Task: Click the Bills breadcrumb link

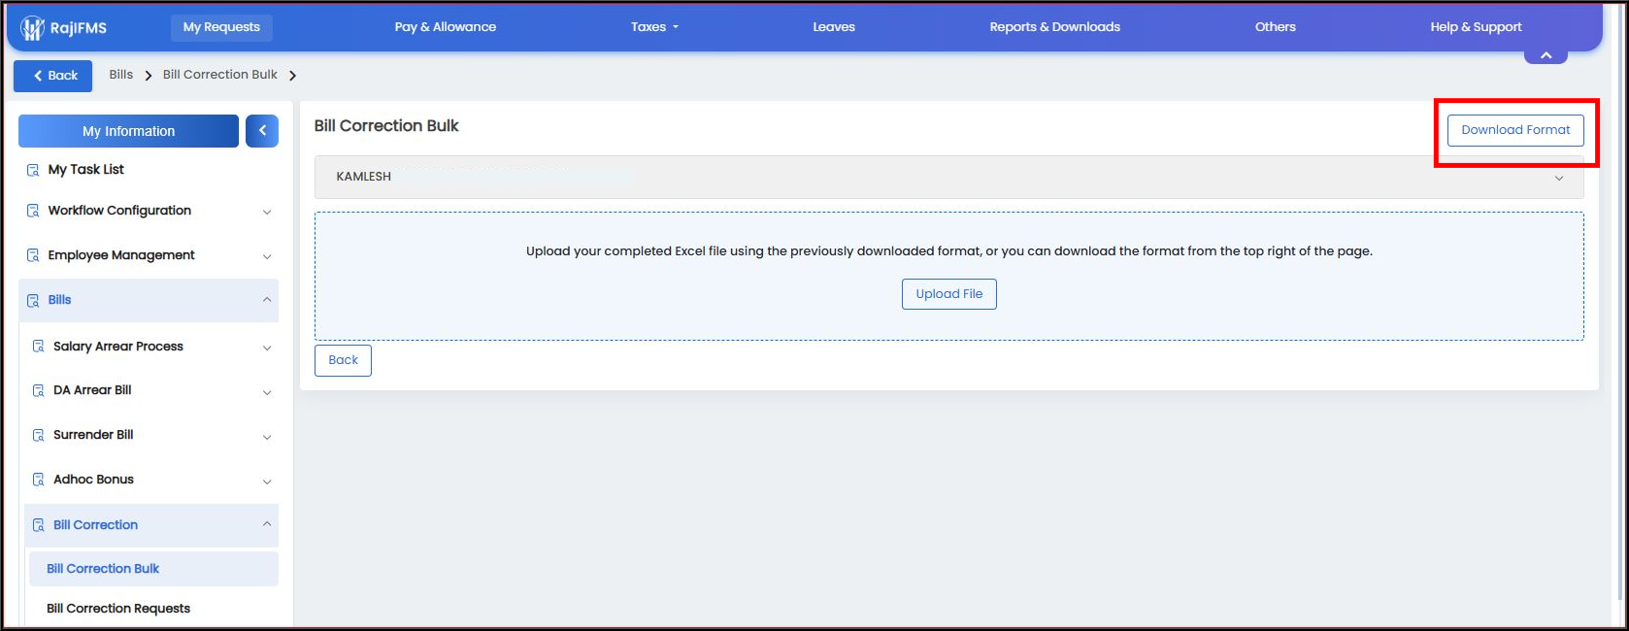Action: click(x=121, y=75)
